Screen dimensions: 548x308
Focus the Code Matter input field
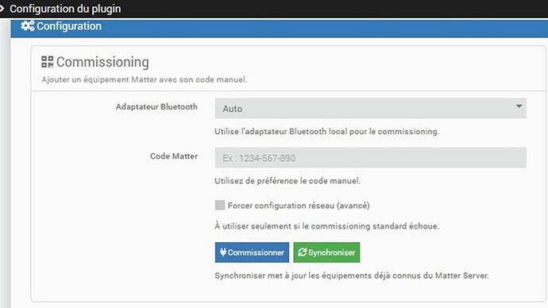pos(370,158)
